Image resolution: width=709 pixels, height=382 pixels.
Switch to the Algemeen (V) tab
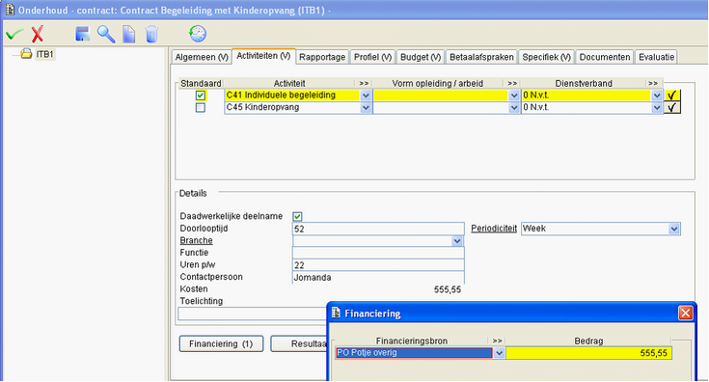(x=202, y=57)
